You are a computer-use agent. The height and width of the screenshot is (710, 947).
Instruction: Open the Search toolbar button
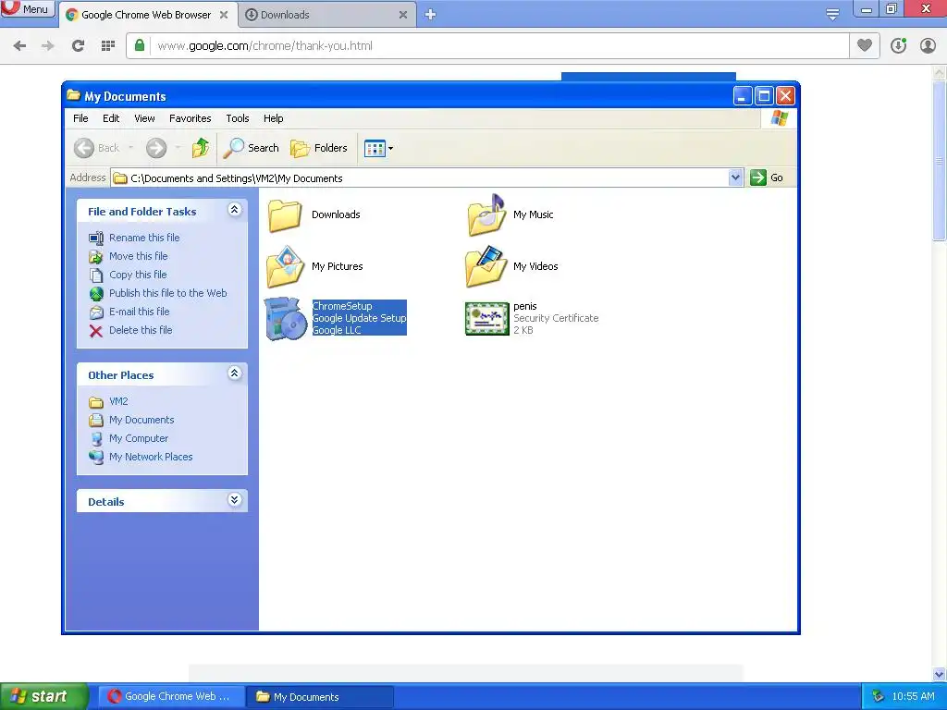[x=251, y=148]
